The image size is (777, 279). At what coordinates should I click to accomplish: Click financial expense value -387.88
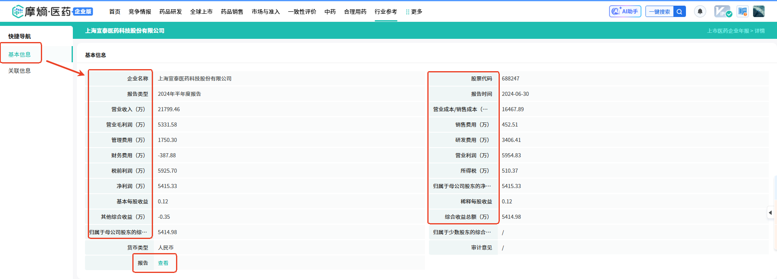pos(167,155)
